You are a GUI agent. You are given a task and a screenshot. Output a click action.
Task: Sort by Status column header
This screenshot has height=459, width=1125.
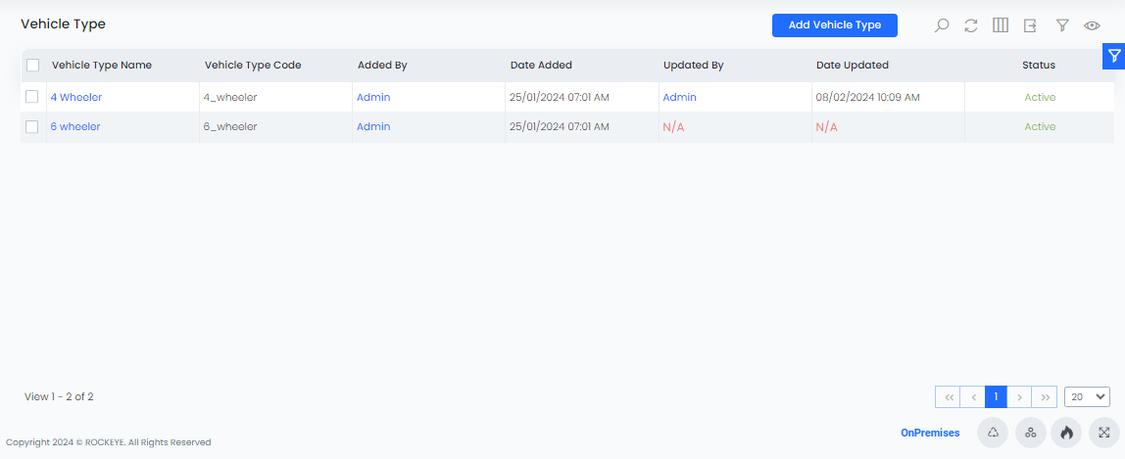click(1039, 66)
